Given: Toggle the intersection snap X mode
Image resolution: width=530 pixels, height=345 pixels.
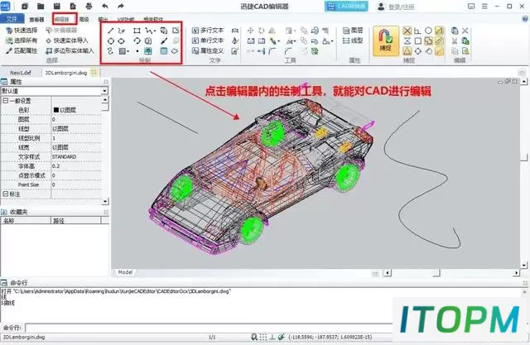Looking at the screenshot, I should click(407, 31).
